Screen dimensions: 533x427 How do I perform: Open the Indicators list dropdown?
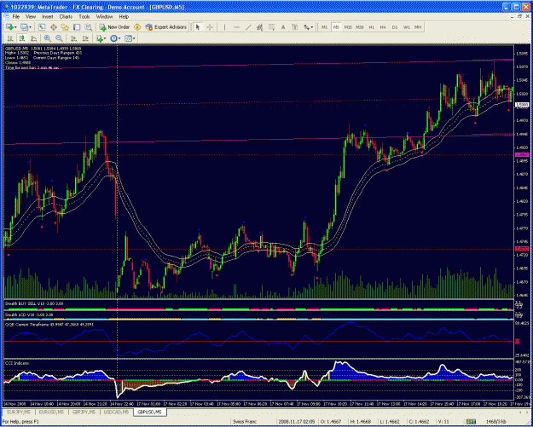click(x=101, y=38)
